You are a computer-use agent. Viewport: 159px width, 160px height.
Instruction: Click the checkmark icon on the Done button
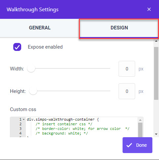[x=129, y=145]
